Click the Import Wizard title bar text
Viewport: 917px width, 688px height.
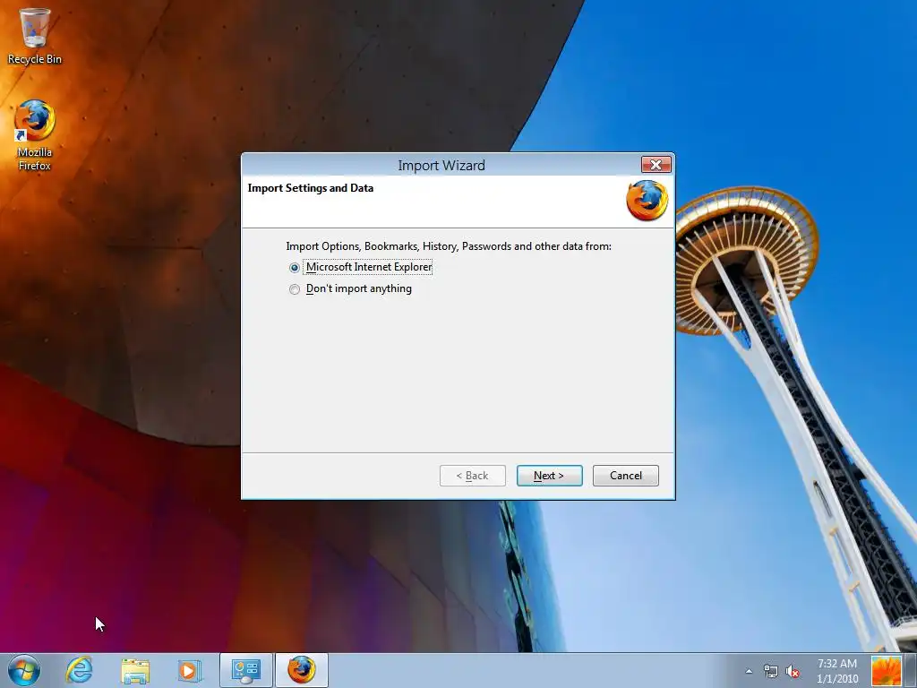441,166
